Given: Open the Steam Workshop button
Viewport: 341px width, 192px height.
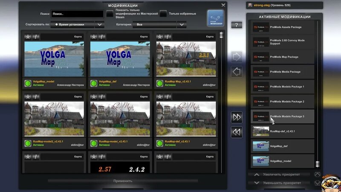Looking at the screenshot, I should [215, 18].
